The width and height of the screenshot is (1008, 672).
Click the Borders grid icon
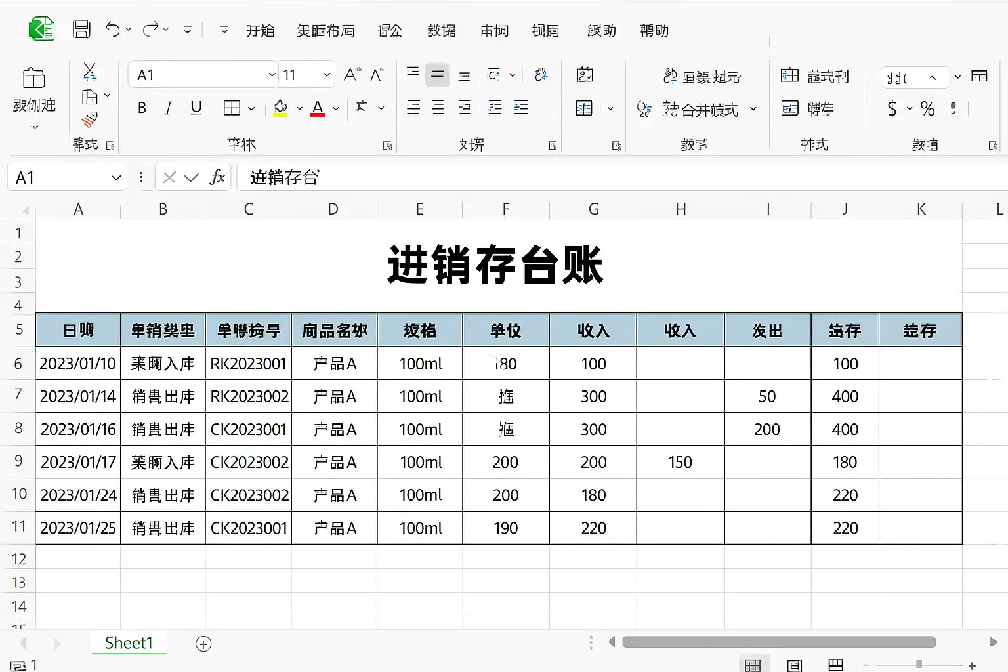click(232, 108)
